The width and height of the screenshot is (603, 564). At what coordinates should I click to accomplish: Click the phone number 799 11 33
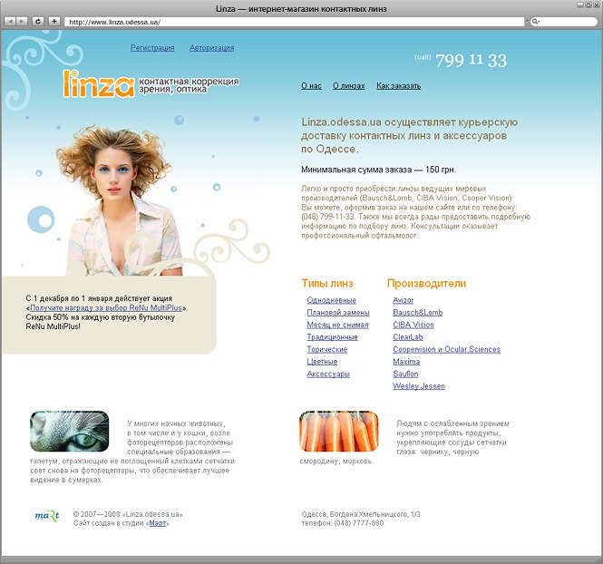(472, 61)
